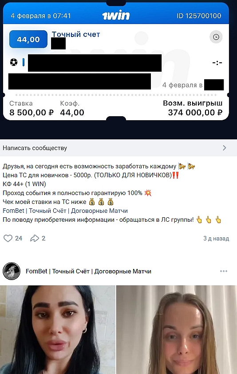Click the Возм. выигрыш amount
The width and height of the screenshot is (237, 374).
(195, 112)
